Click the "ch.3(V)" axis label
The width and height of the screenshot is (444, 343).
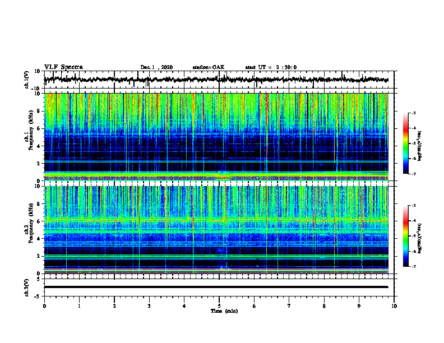[27, 288]
